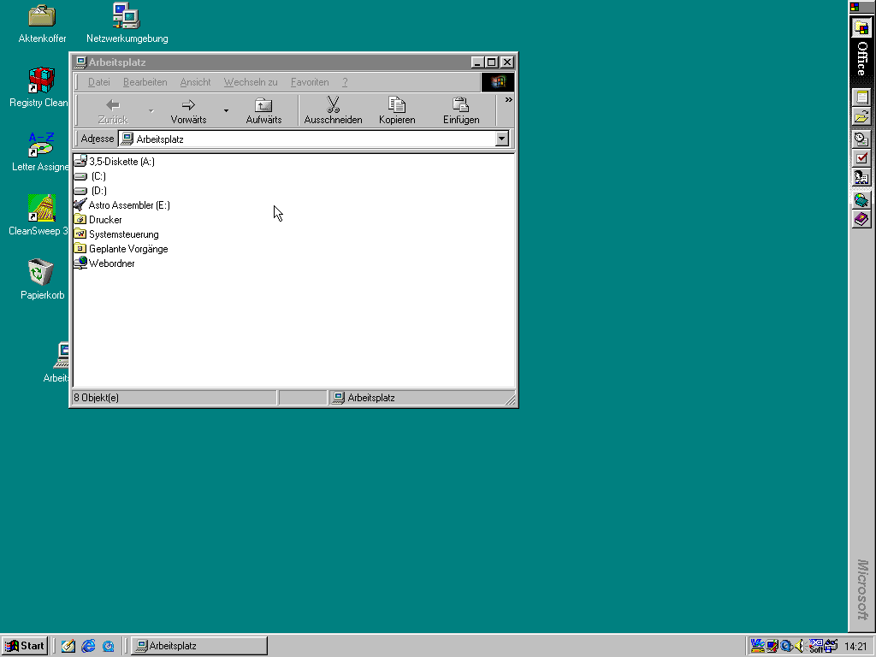The height and width of the screenshot is (657, 876).
Task: Click New Contact icon on Office bar
Action: click(861, 178)
